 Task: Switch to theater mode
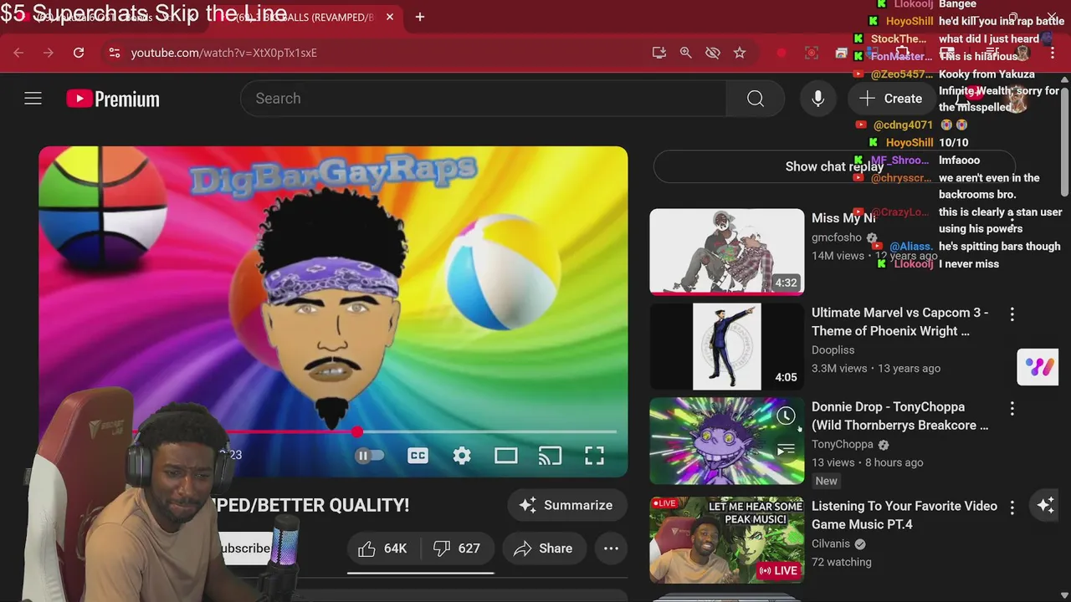point(505,456)
